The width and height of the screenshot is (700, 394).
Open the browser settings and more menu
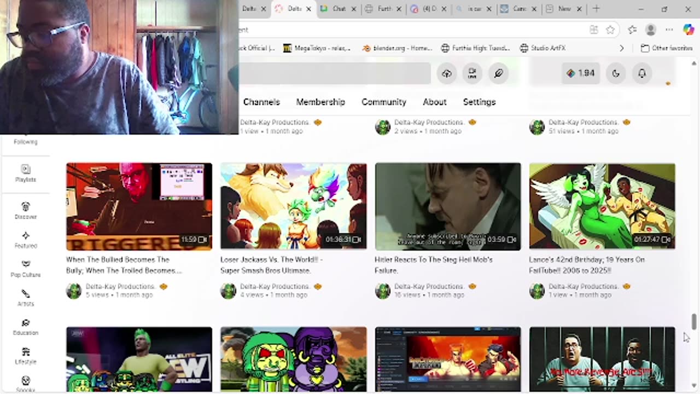(x=669, y=30)
